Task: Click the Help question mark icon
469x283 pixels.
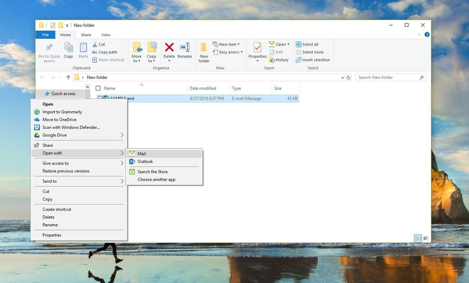Action: [x=427, y=35]
